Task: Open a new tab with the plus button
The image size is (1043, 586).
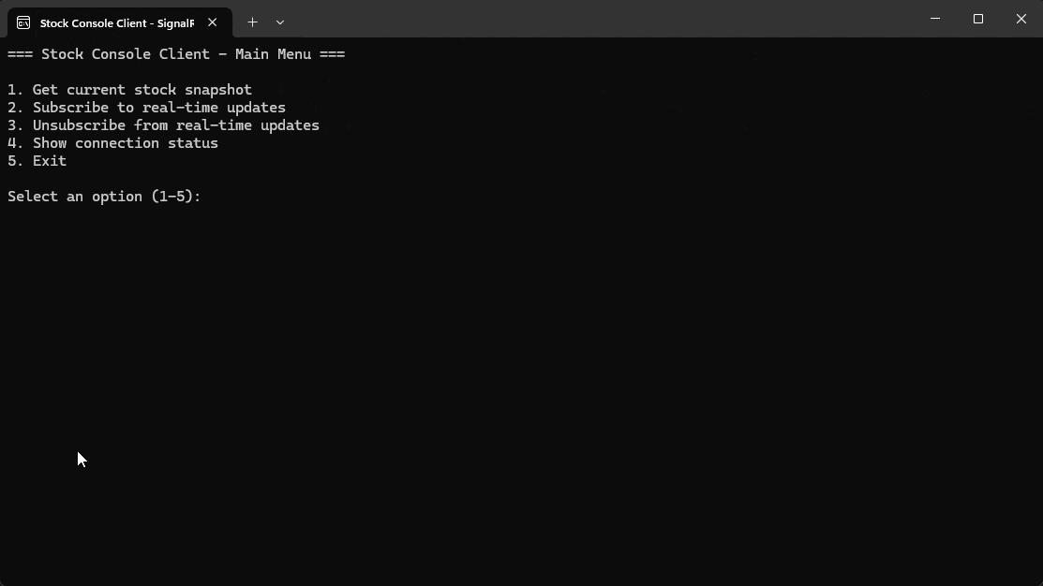Action: [252, 22]
